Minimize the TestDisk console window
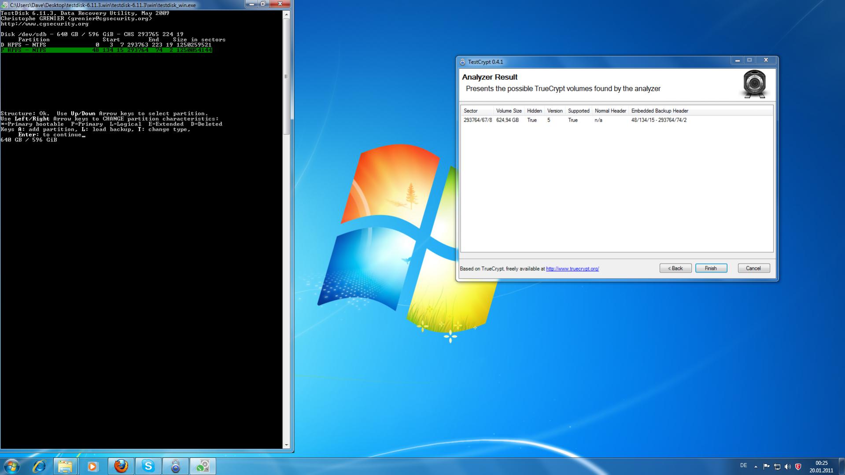 pos(251,4)
